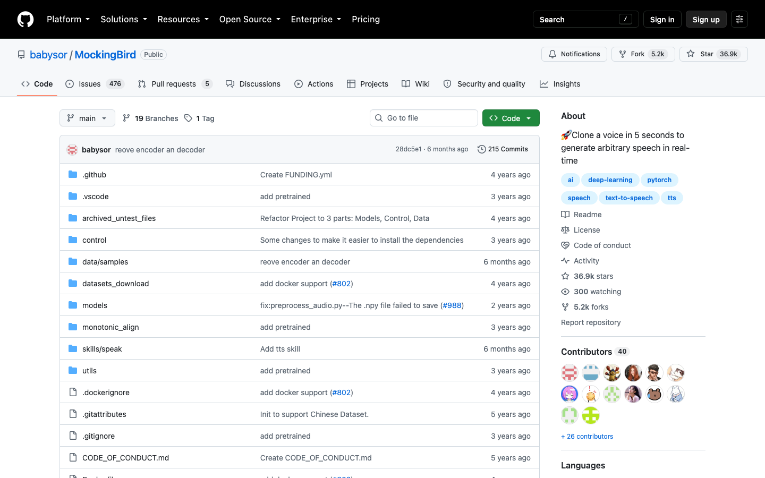Viewport: 765px width, 478px height.
Task: Open the + 26 contributors link
Action: (x=587, y=437)
